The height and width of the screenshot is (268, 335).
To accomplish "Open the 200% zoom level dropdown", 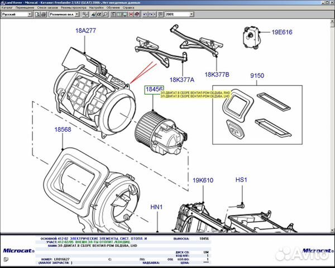I will [x=192, y=15].
